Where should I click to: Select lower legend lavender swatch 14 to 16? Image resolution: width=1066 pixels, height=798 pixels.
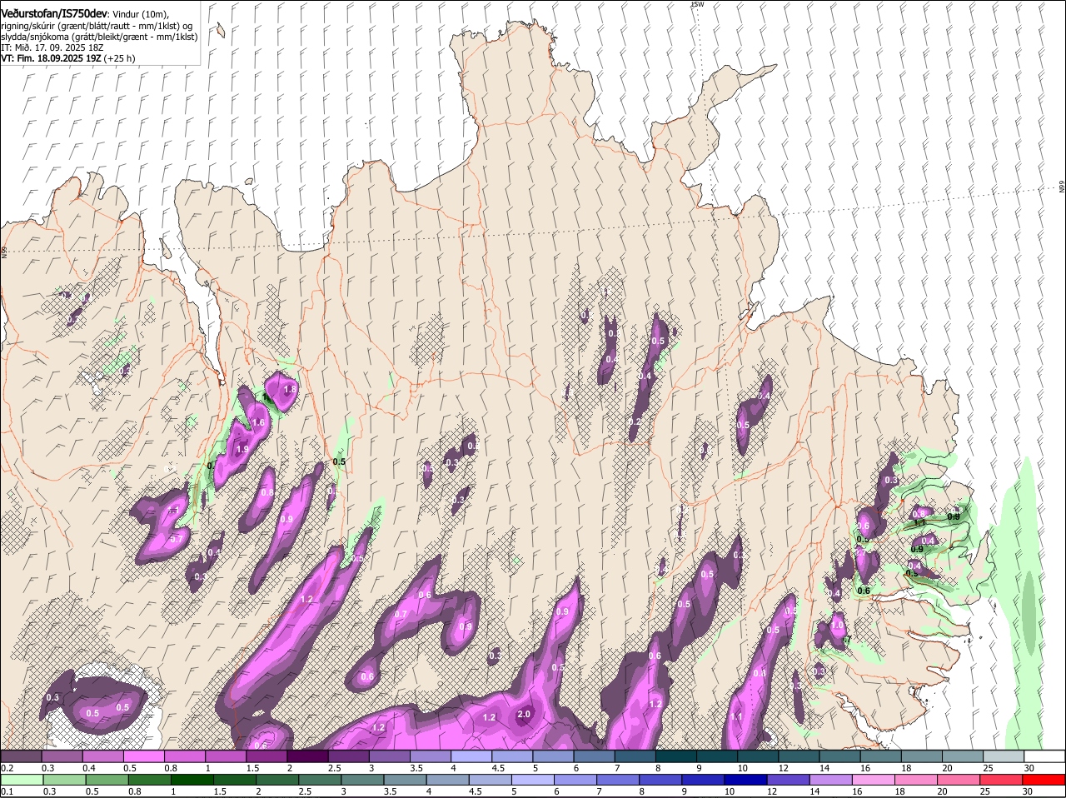(831, 780)
